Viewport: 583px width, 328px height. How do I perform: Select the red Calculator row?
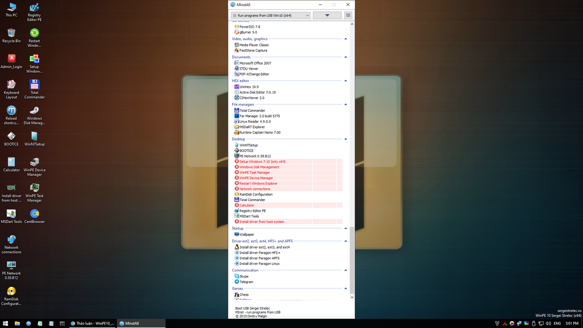(x=288, y=205)
